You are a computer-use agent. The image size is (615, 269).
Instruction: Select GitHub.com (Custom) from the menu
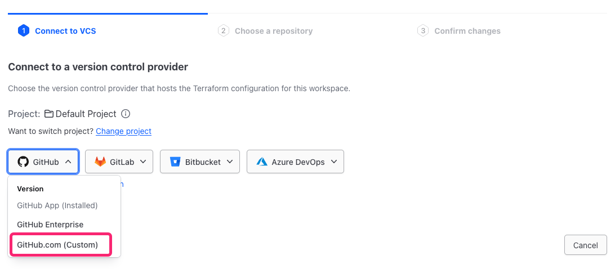tap(57, 245)
